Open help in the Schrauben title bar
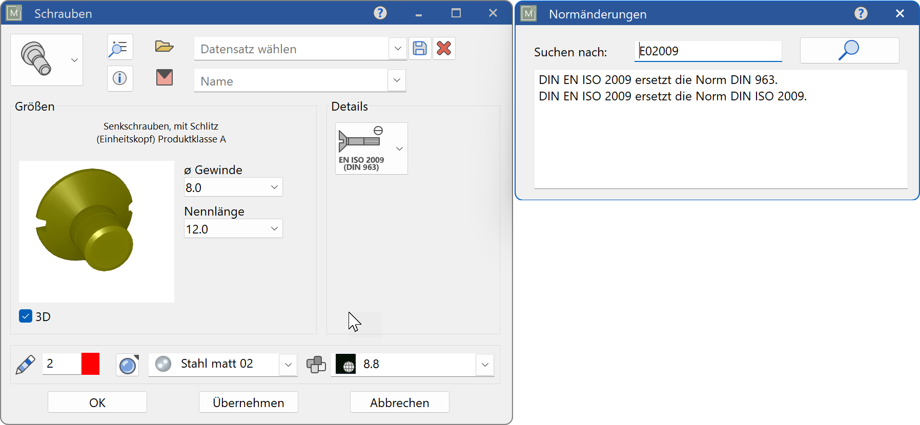Screen dimensions: 920x425 pyautogui.click(x=380, y=13)
